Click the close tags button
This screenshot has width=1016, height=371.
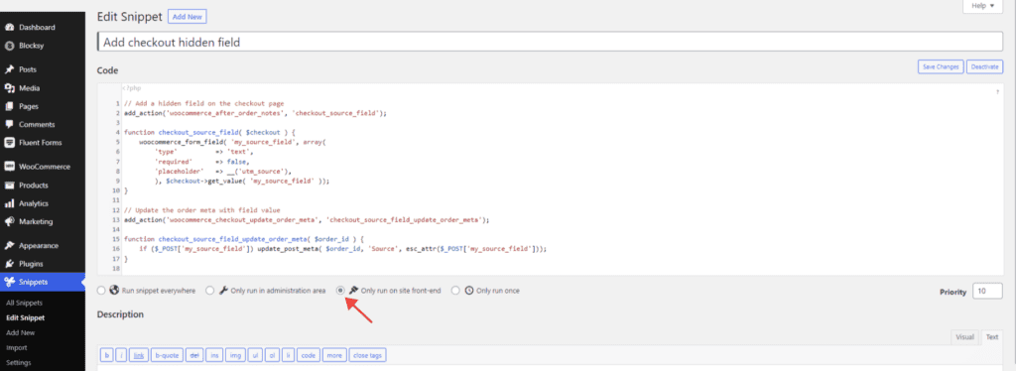pos(367,355)
